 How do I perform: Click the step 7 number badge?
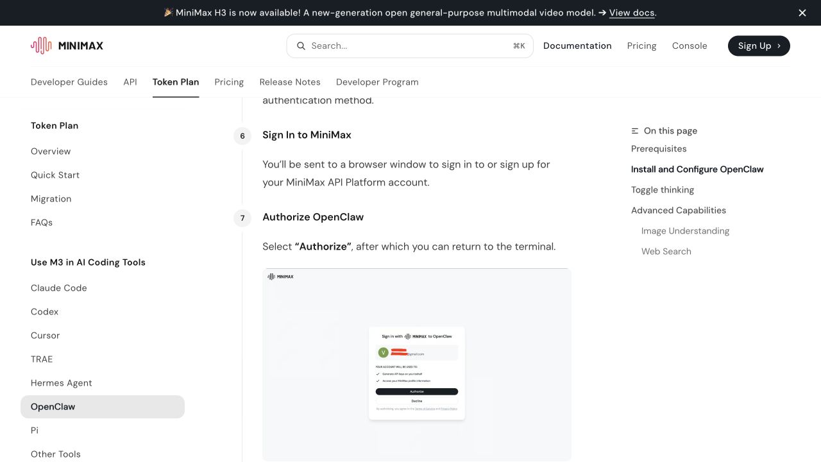(242, 218)
